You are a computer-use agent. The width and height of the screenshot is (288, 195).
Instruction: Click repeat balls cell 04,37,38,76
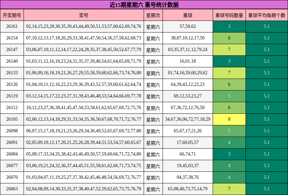[188, 177]
